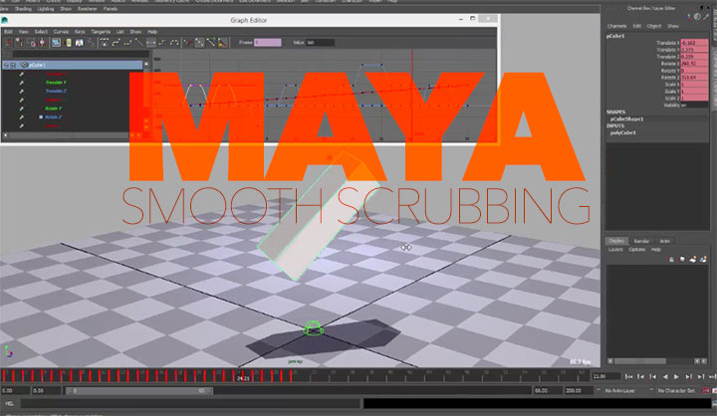The height and width of the screenshot is (416, 717).
Task: Click the MEL command line input
Action: pos(190,404)
